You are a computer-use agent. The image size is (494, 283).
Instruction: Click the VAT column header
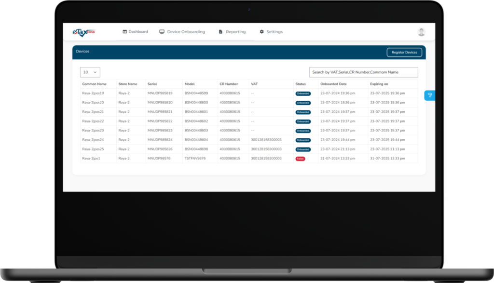(x=254, y=84)
